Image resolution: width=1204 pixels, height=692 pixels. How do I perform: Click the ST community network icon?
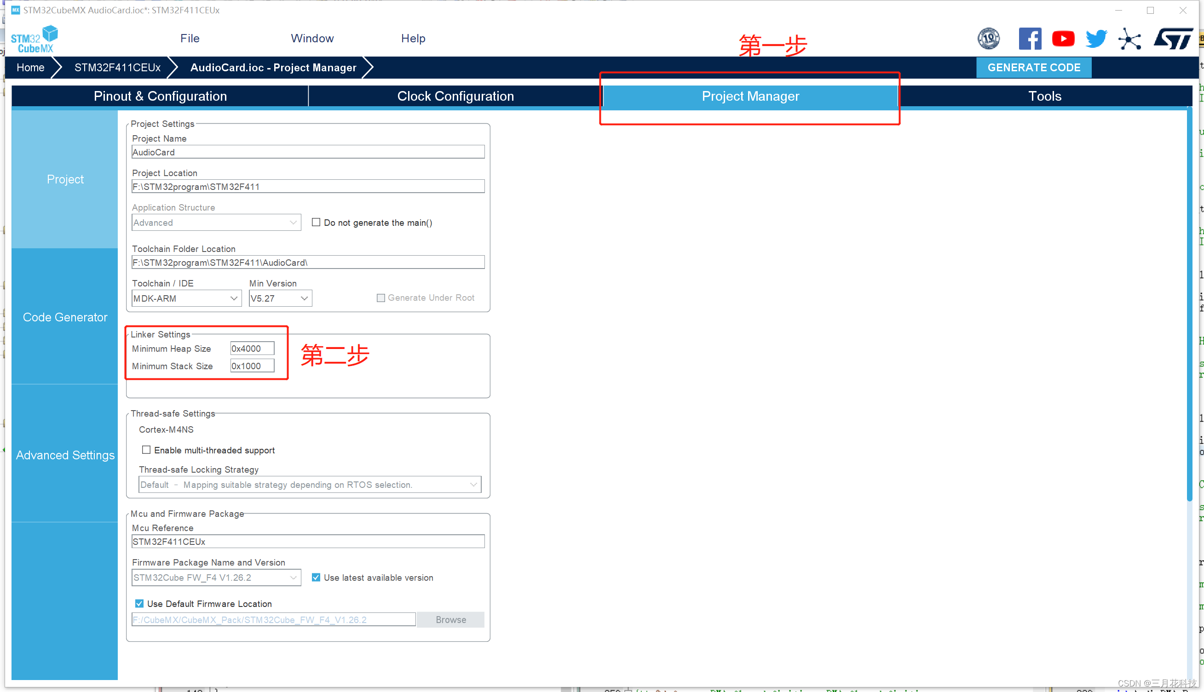1129,39
